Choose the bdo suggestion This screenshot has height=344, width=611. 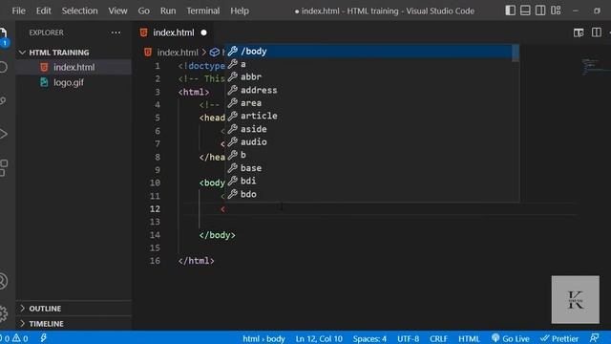click(369, 194)
